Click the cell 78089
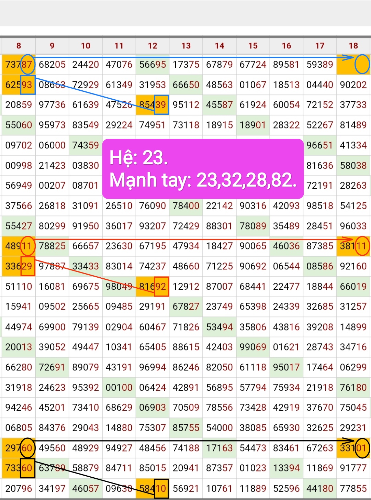This screenshot has width=371, height=500. (253, 226)
